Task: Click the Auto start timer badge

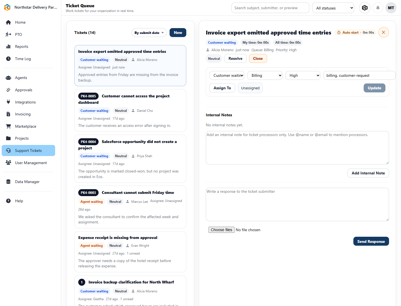Action: (x=356, y=33)
